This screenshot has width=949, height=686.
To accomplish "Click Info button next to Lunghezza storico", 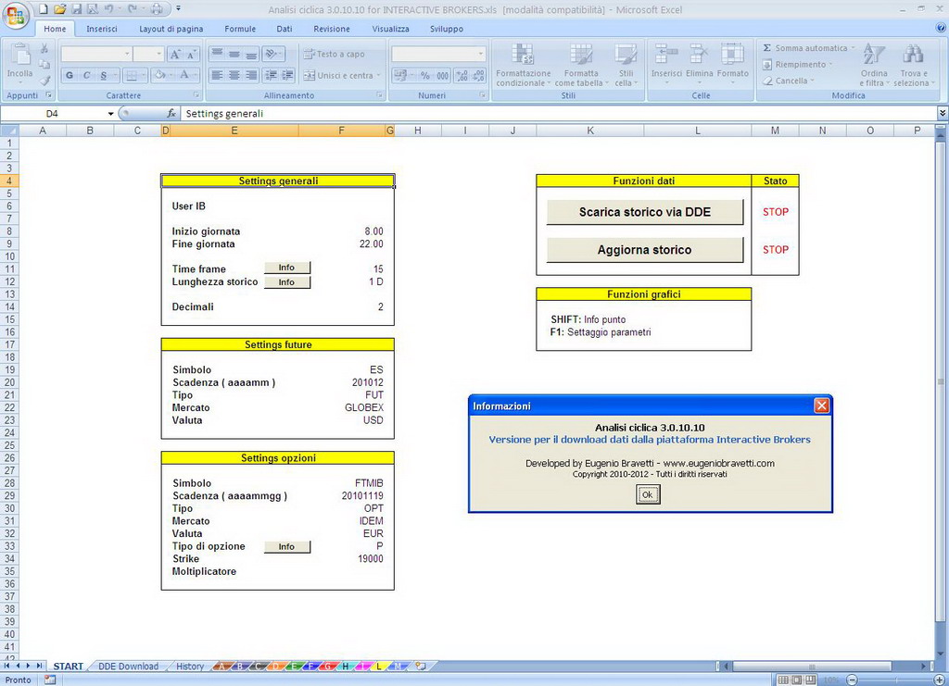I will 287,282.
